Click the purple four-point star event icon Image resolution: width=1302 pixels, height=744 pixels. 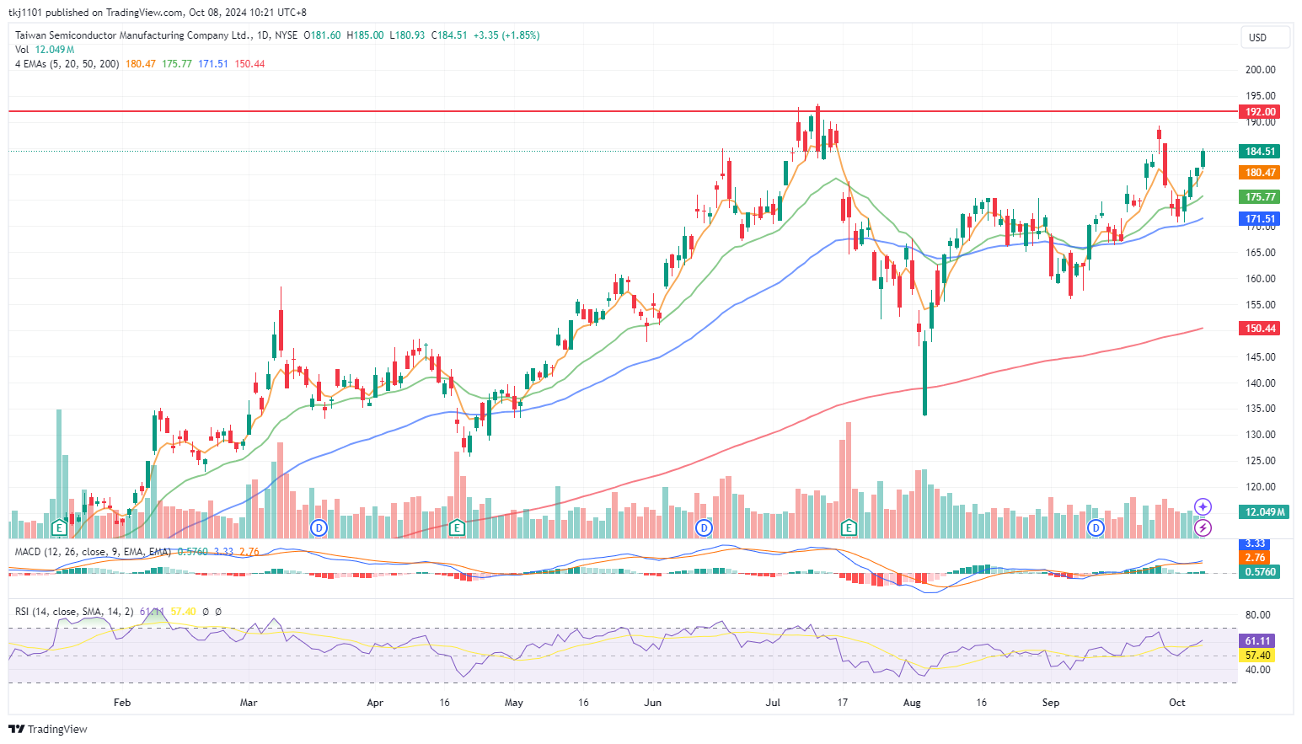pos(1203,506)
